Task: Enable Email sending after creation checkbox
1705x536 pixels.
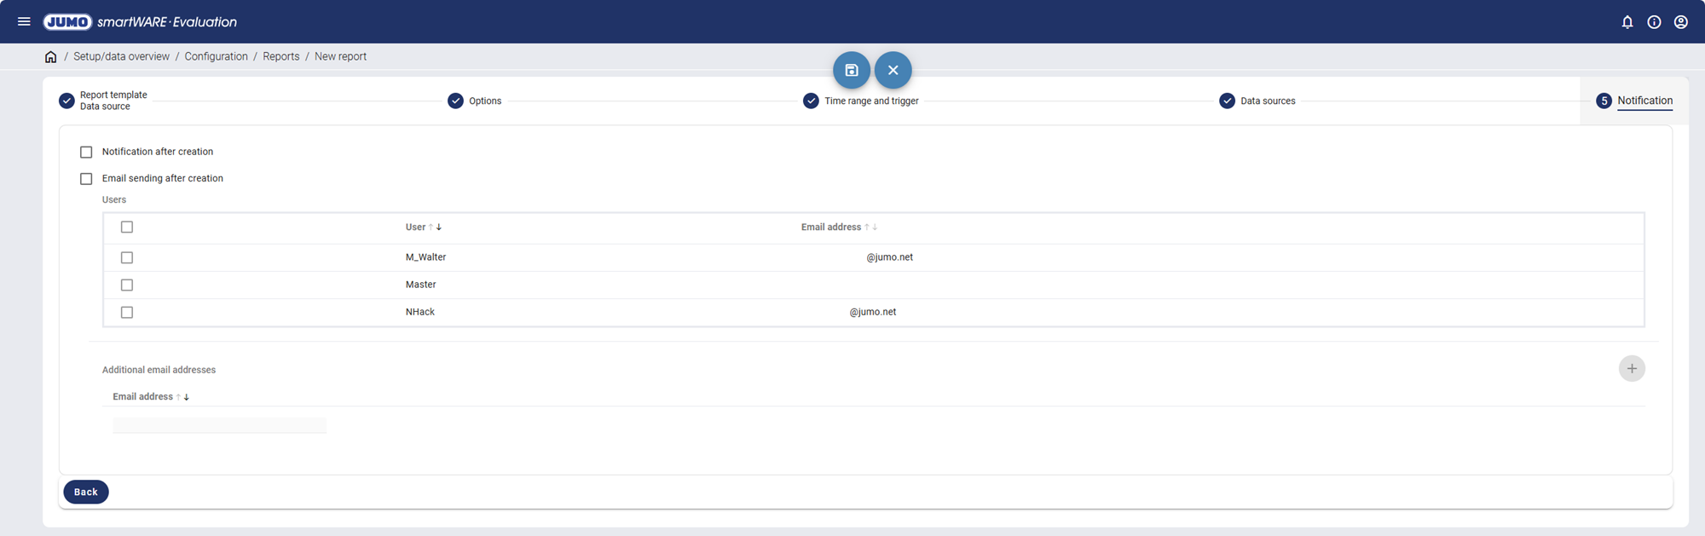Action: click(x=86, y=179)
